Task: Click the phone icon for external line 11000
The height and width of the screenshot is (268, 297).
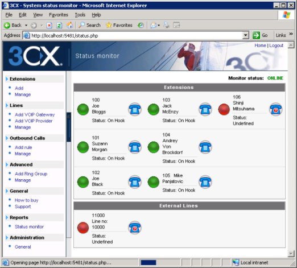Action: point(135,228)
